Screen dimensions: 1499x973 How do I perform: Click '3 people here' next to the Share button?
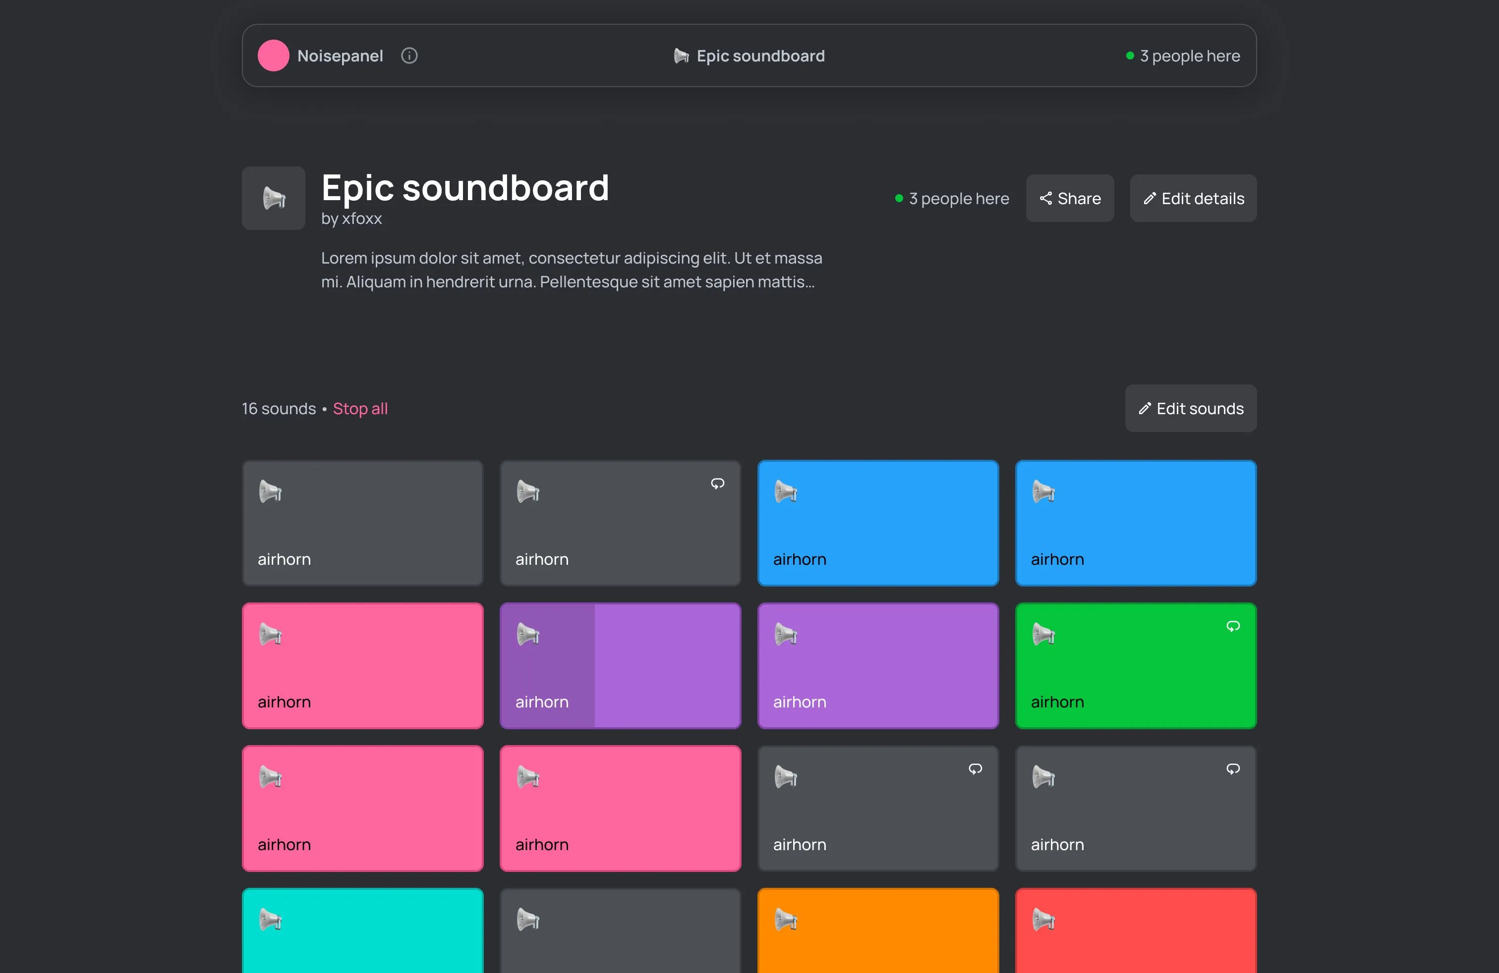(x=952, y=198)
